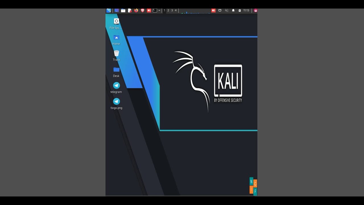
Task: Switch to workspace 2
Action: [168, 11]
